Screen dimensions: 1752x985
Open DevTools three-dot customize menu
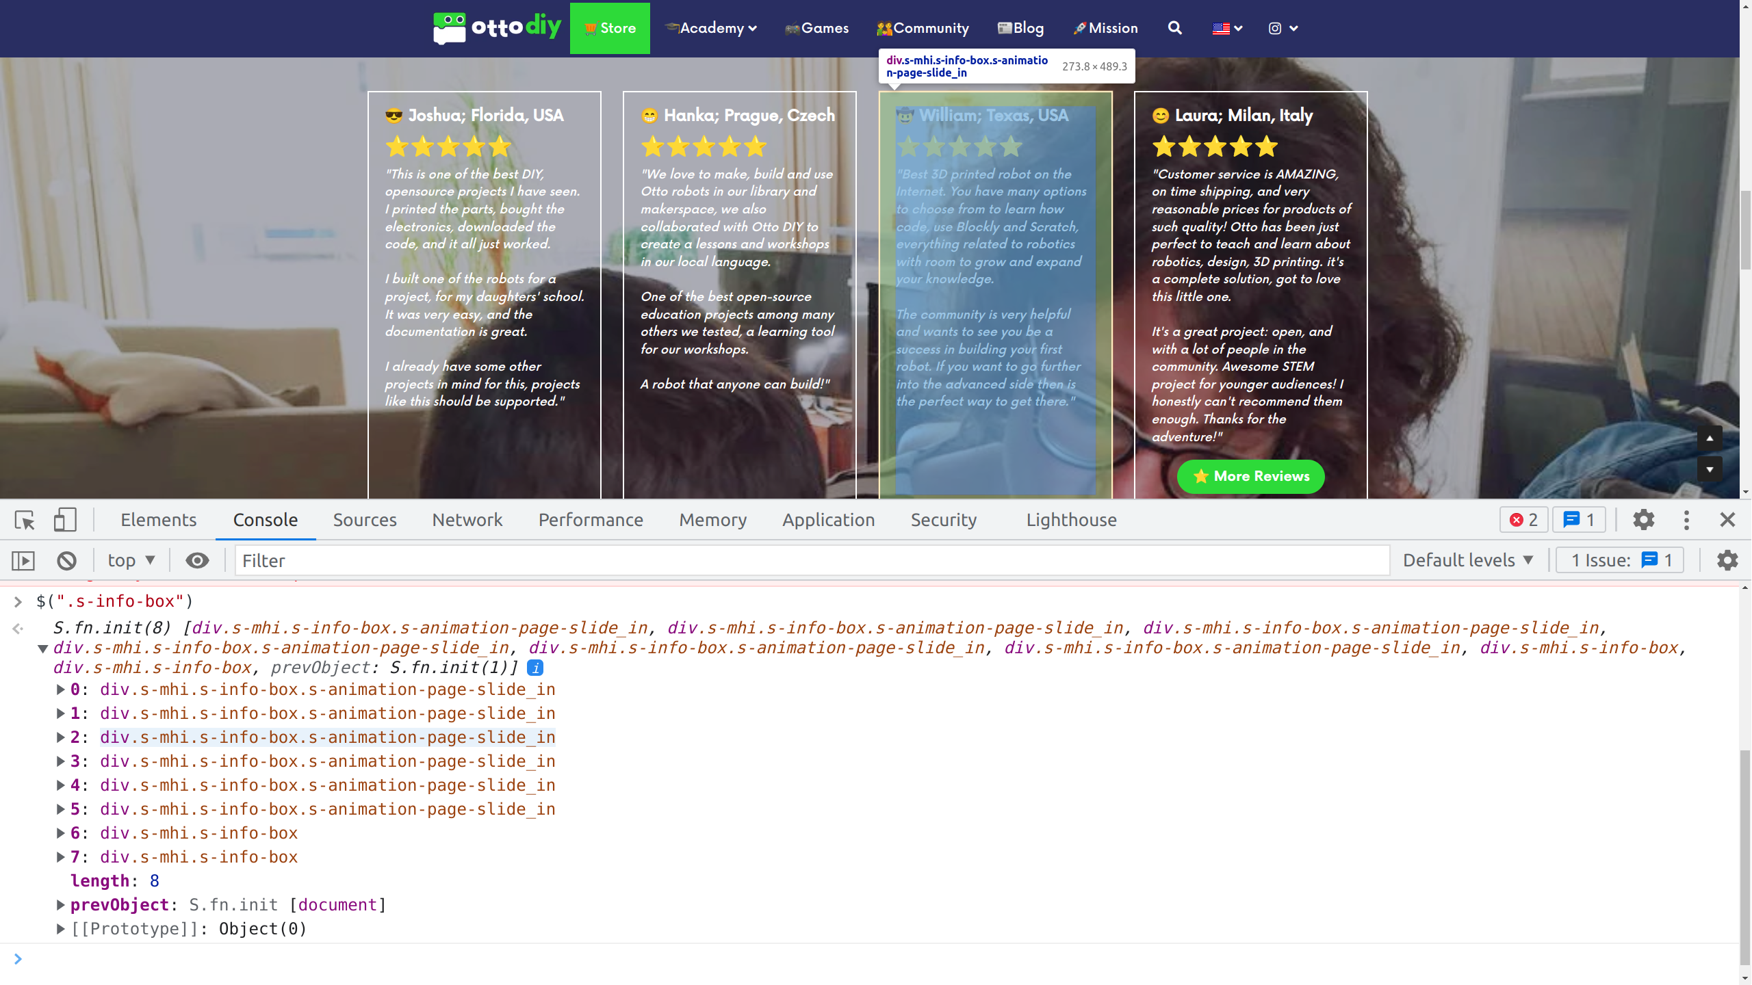point(1686,520)
